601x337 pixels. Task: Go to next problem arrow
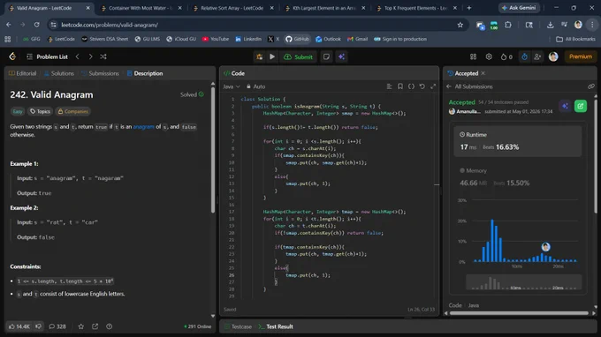90,56
